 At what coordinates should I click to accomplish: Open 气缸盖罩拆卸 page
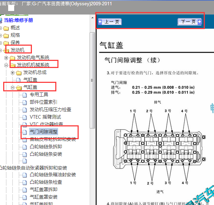click(44, 189)
